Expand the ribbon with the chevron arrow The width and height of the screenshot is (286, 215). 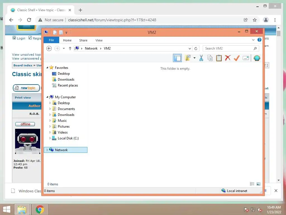[253, 40]
